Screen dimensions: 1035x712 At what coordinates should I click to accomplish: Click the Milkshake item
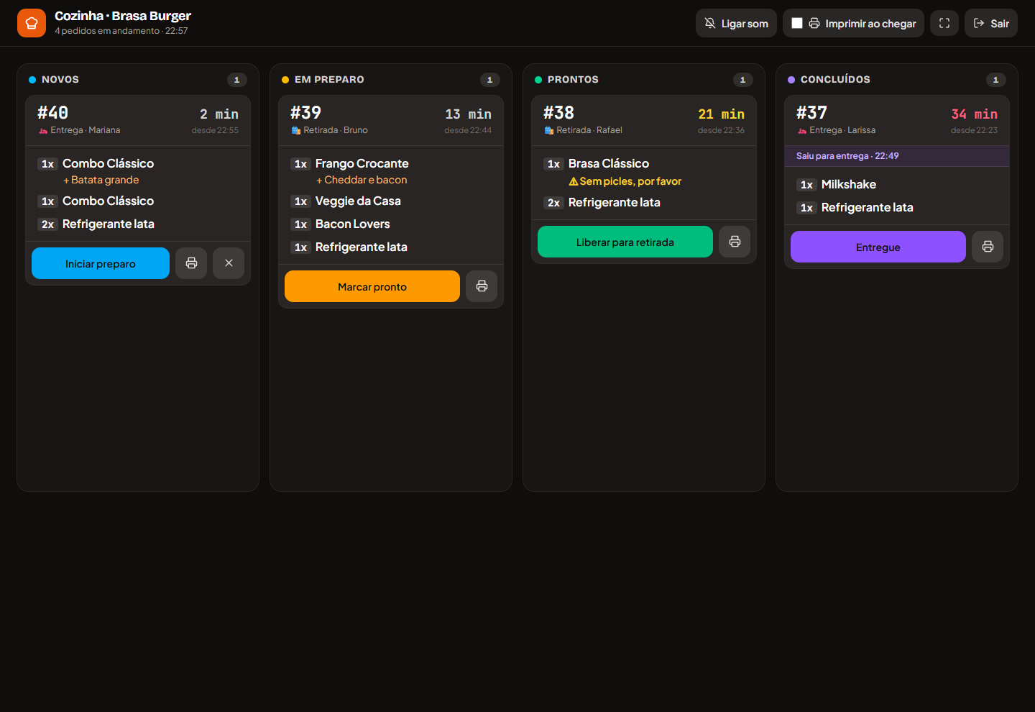coord(849,184)
